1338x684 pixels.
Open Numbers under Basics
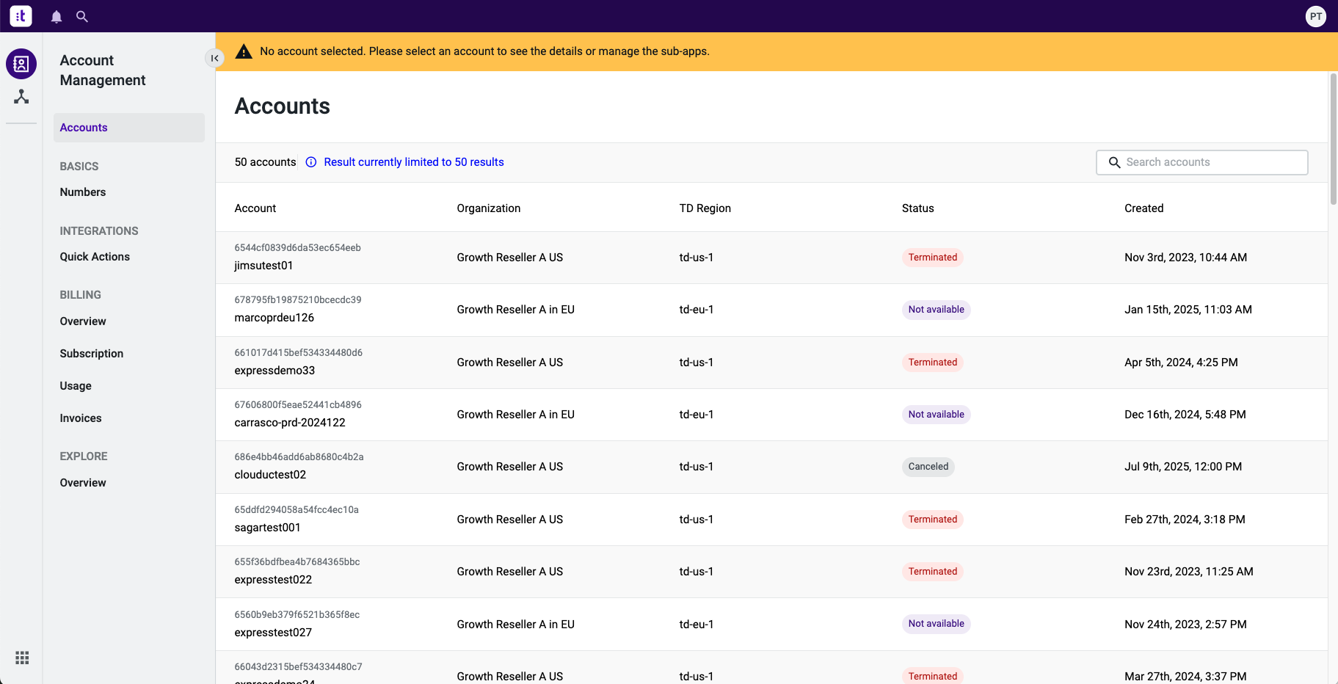click(83, 192)
